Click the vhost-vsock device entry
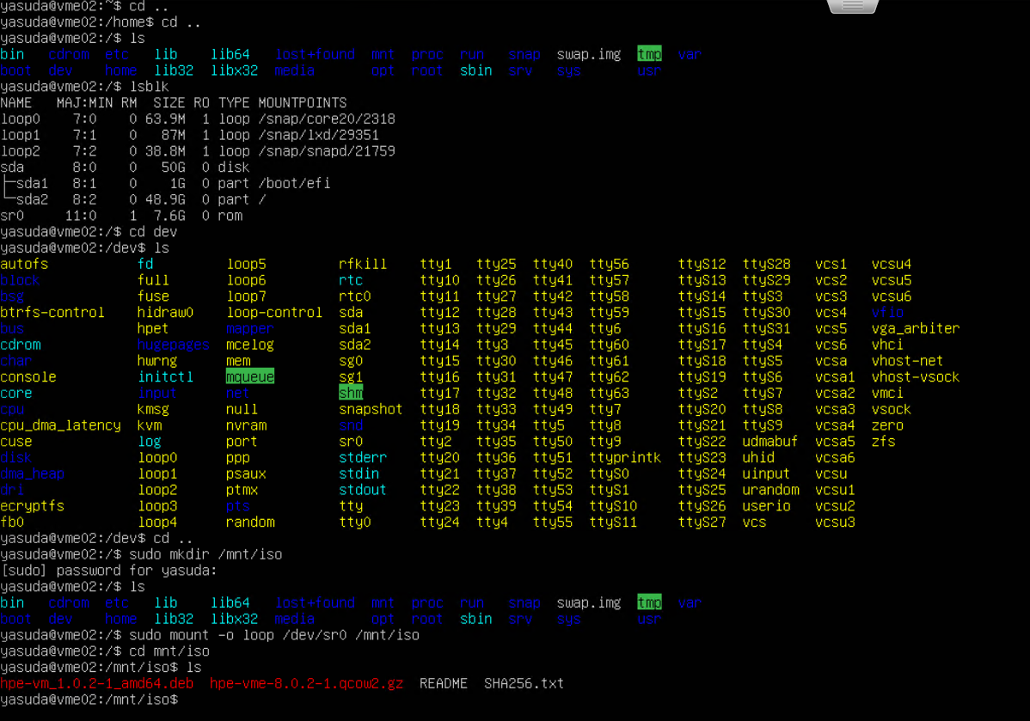The image size is (1030, 721). [x=916, y=377]
